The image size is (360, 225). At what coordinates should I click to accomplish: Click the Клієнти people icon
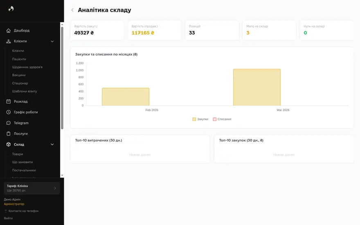pyautogui.click(x=9, y=41)
